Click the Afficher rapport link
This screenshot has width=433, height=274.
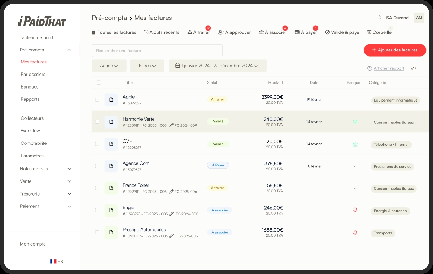pyautogui.click(x=389, y=68)
